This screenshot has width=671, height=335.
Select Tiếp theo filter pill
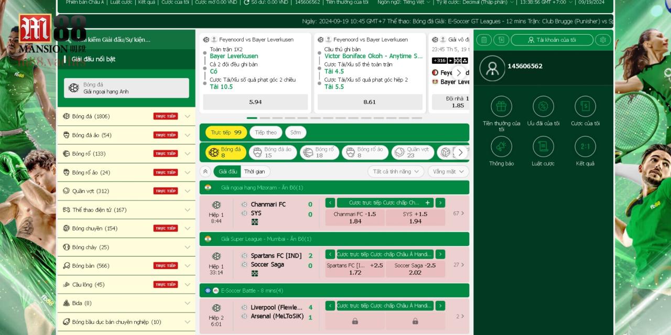pos(266,132)
